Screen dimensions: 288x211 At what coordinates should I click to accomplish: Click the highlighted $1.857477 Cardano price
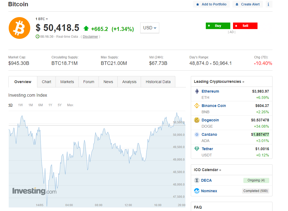[x=260, y=135]
